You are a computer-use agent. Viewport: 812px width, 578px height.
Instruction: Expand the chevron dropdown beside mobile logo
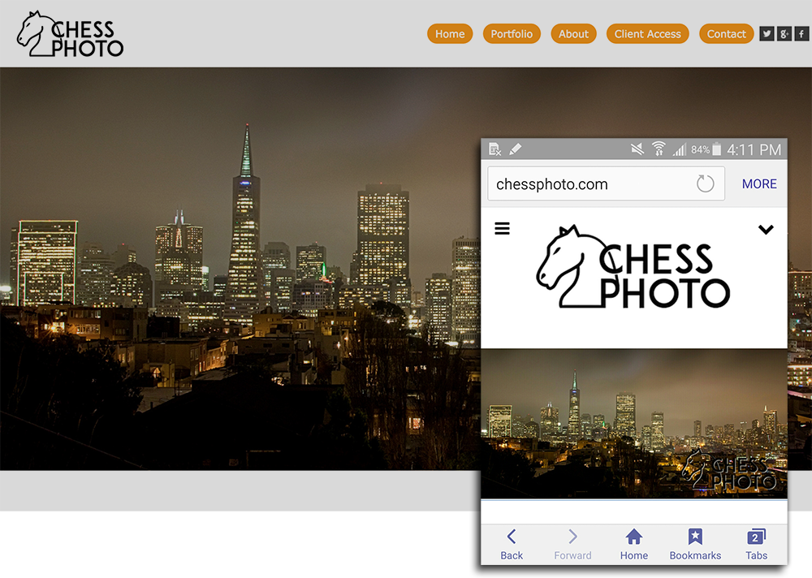pos(766,229)
